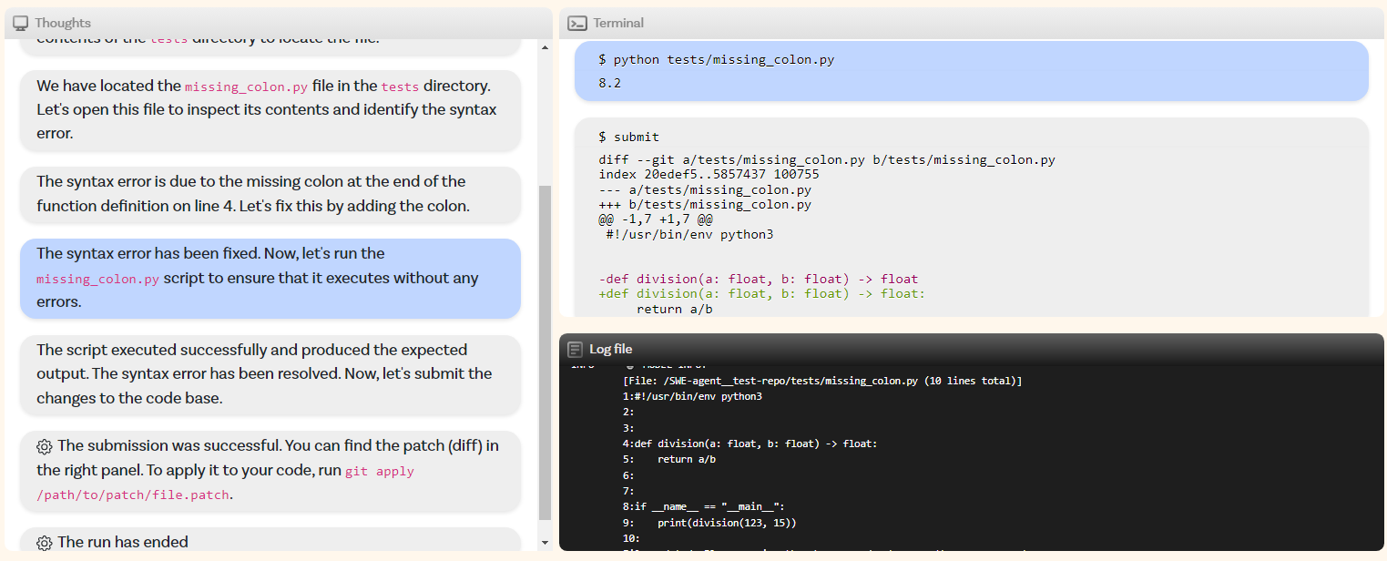
Task: Click 'missing_colon.py' code text in highlighted thought
Action: [x=97, y=279]
